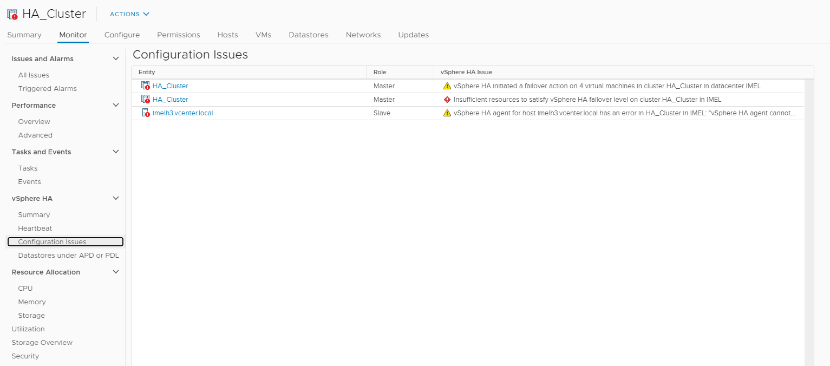Image resolution: width=830 pixels, height=366 pixels.
Task: Click Master role in failover action row
Action: click(x=384, y=86)
